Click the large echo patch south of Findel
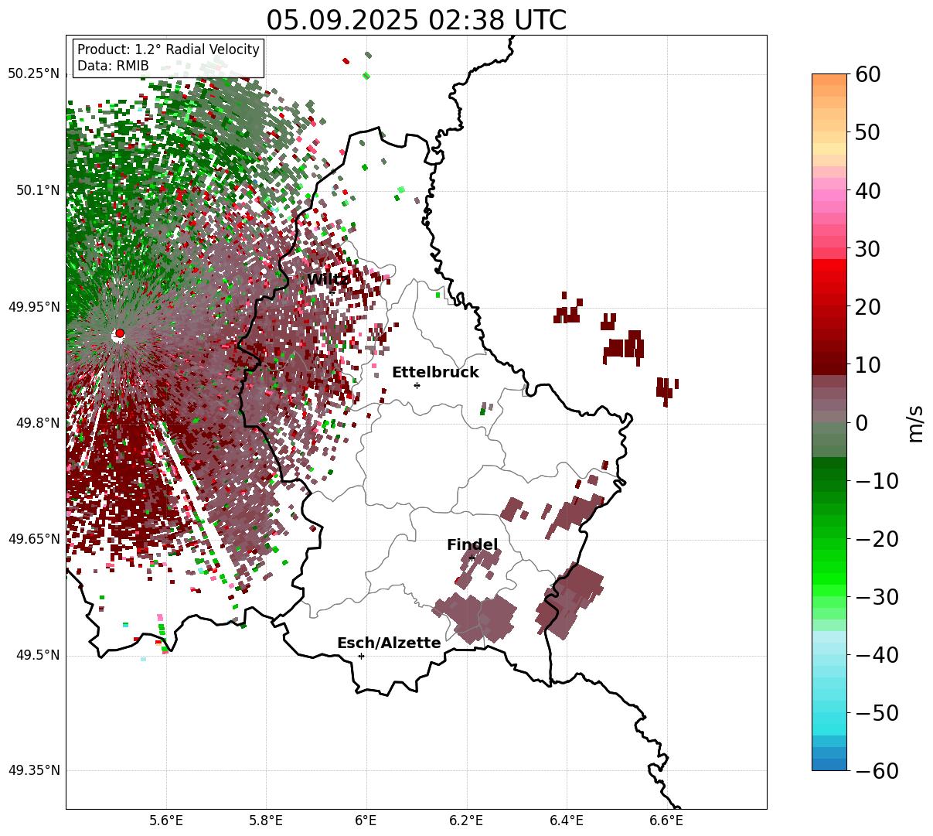 475,618
